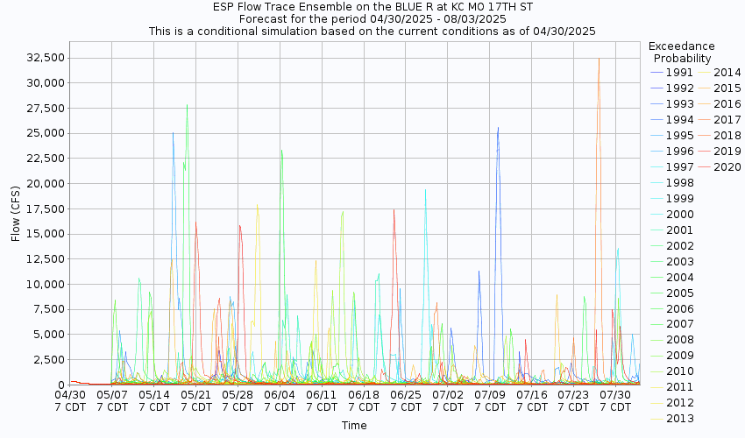Screen dimensions: 745x438
Task: Click the 2011 legend entry
Action: pyautogui.click(x=672, y=386)
